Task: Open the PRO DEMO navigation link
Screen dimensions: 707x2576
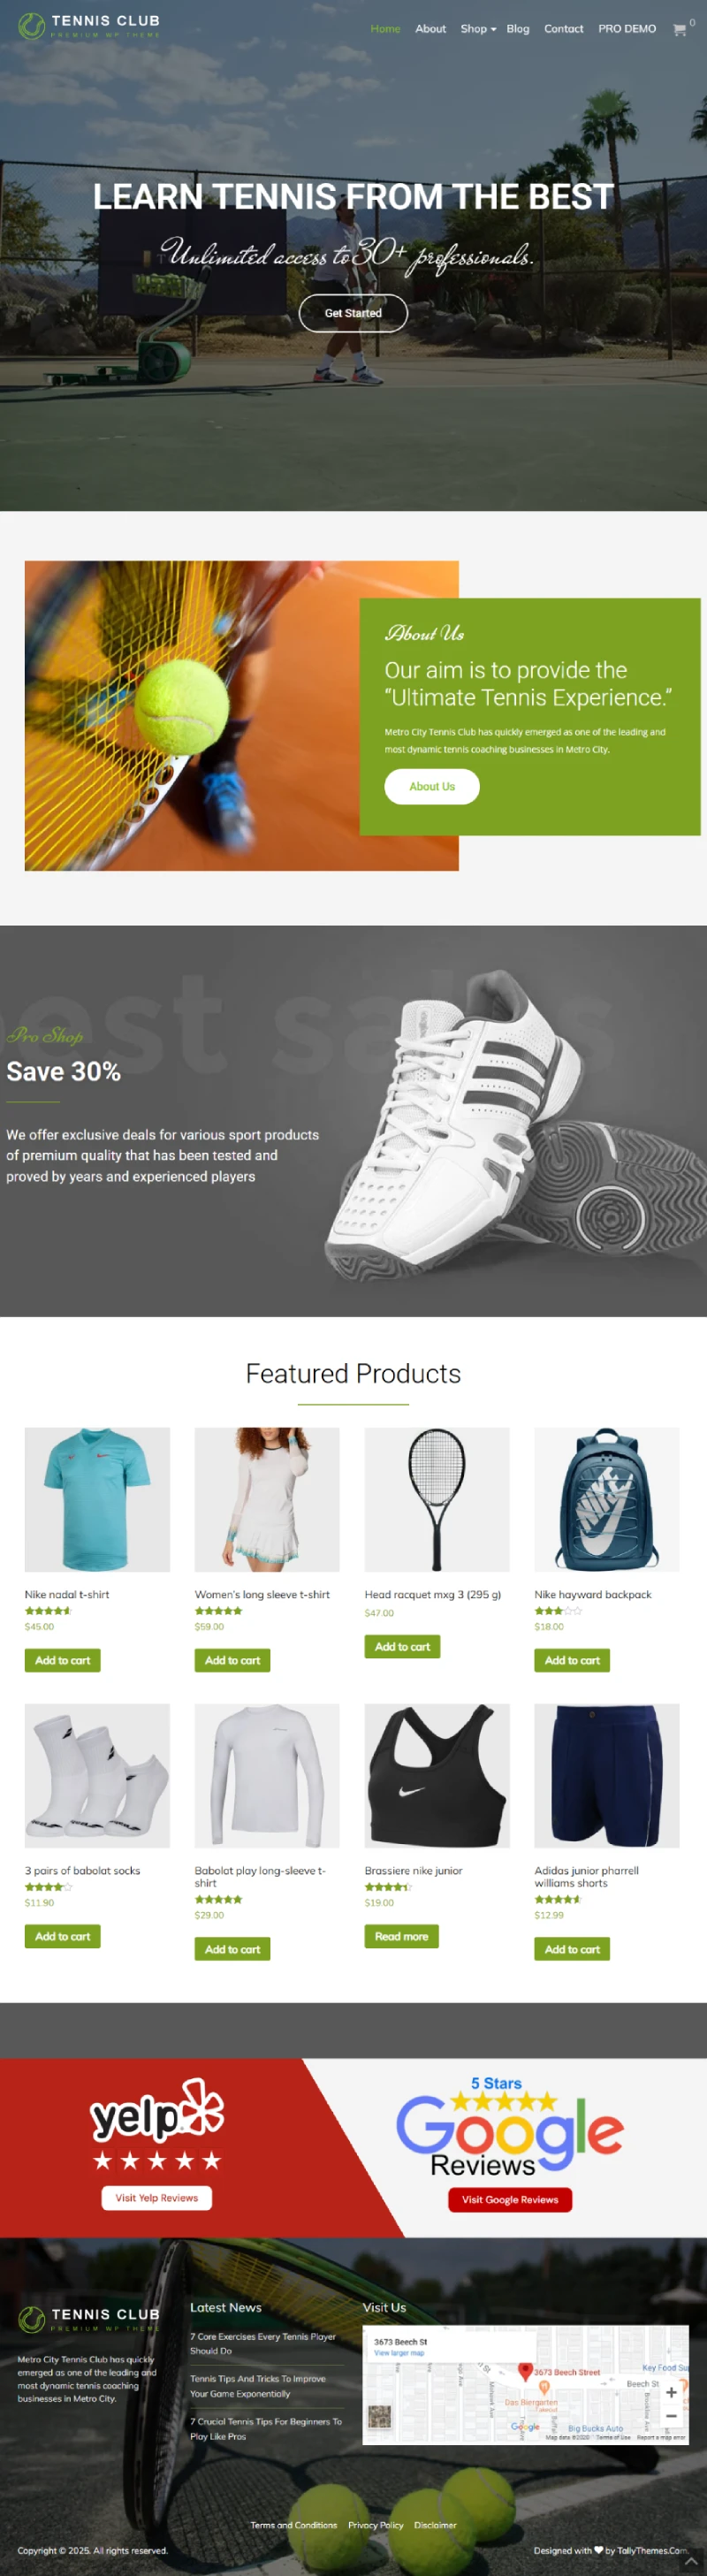Action: click(627, 29)
